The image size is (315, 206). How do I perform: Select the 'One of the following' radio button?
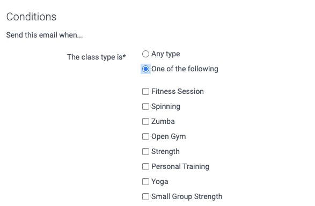pyautogui.click(x=145, y=69)
